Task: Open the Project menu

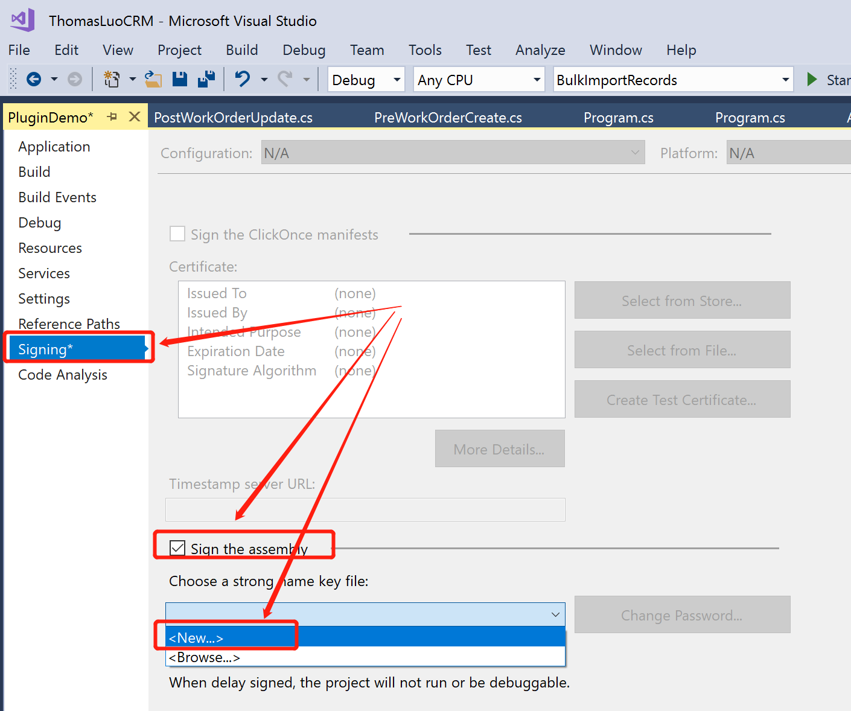Action: [x=179, y=50]
